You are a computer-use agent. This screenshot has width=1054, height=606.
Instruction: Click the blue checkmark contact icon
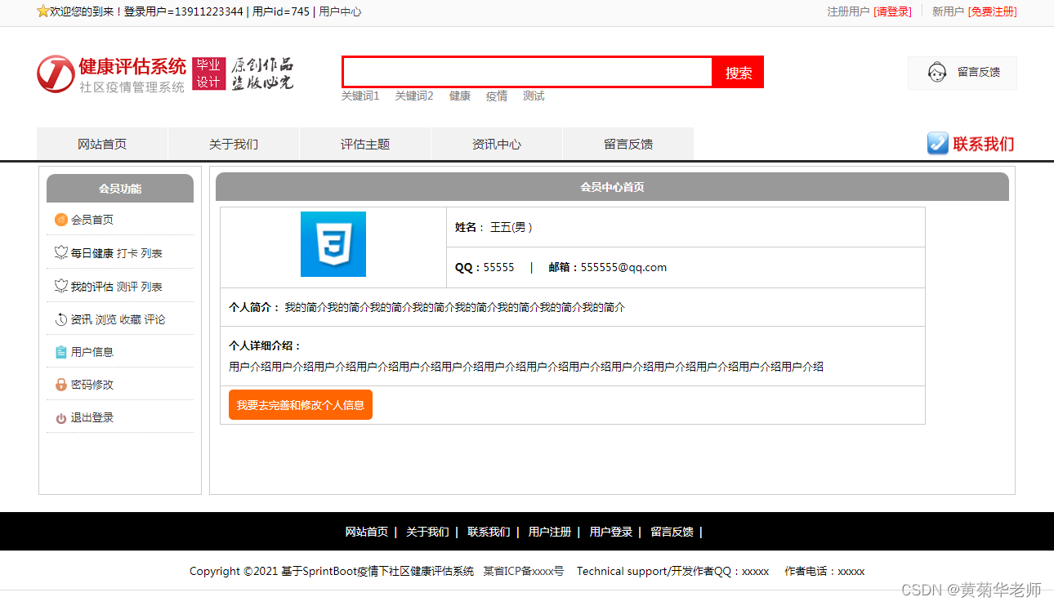(x=938, y=144)
